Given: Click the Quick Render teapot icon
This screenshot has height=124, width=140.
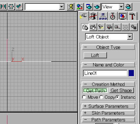Looking at the screenshot, I should click(97, 7).
